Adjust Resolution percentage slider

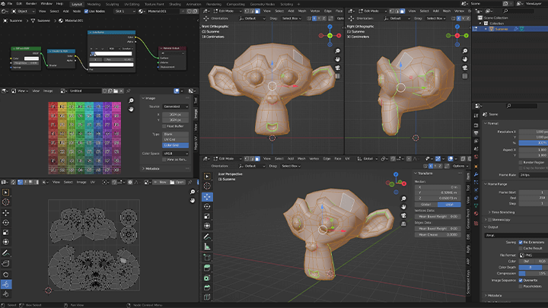(534, 143)
